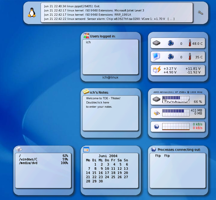Click the fan icon in the 35 C row

[171, 57]
